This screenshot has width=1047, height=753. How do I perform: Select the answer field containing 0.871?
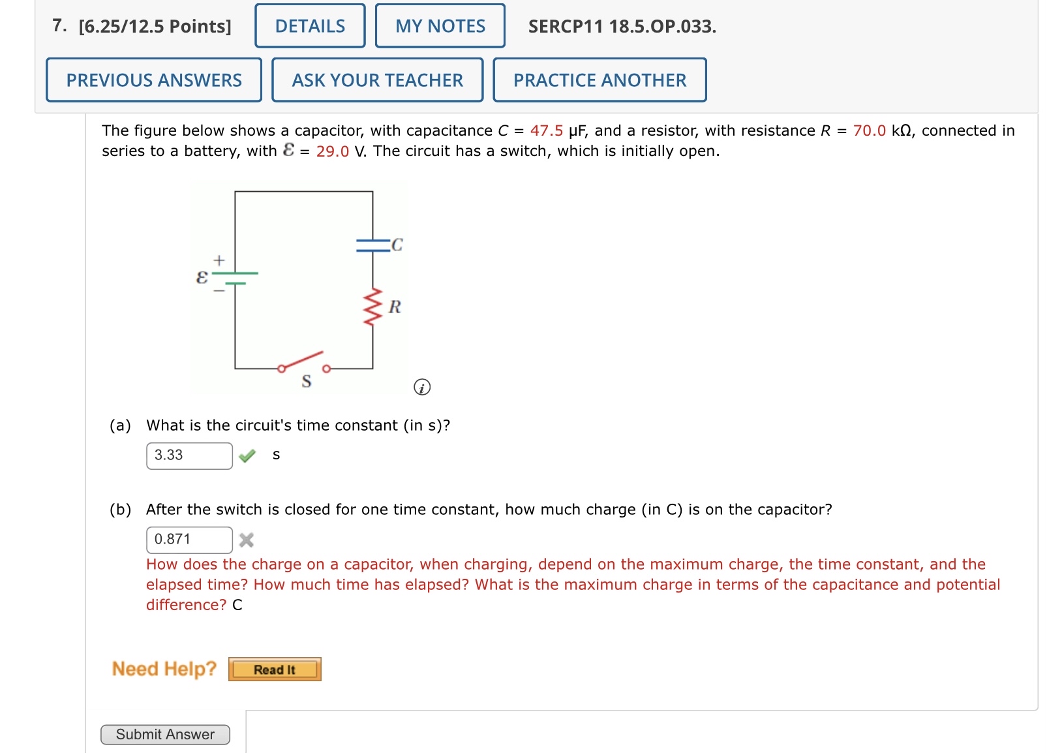pos(188,539)
